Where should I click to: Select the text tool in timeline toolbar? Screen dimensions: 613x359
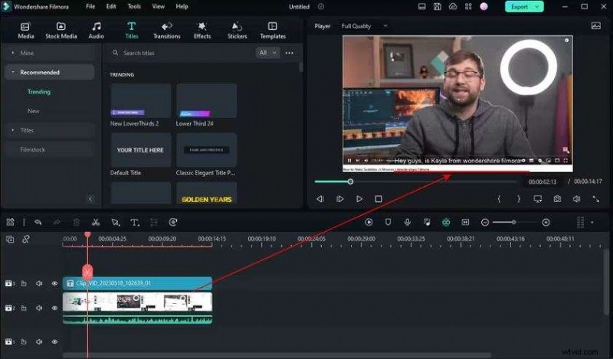(134, 222)
